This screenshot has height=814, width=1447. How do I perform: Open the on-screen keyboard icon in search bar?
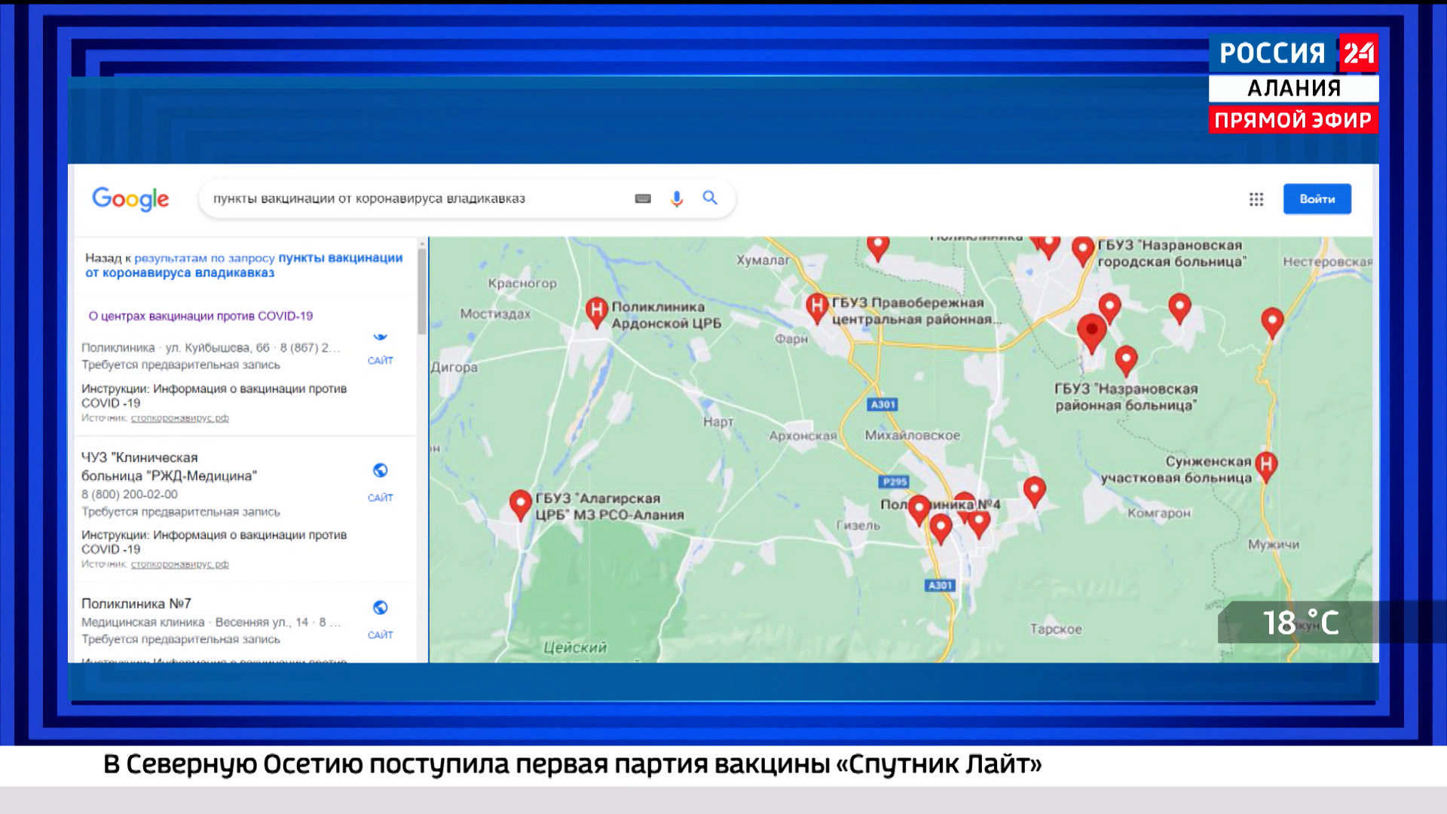[x=643, y=199]
